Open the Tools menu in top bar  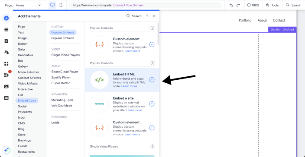point(272,5)
